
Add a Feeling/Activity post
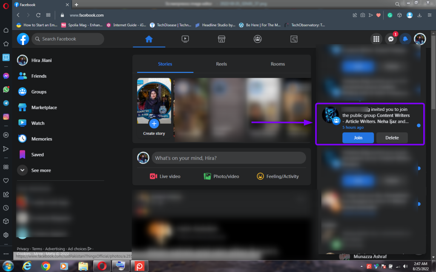[x=278, y=176]
